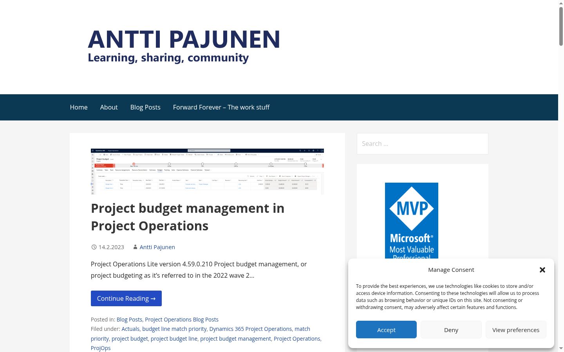Go to Blog Posts in navigation
The width and height of the screenshot is (564, 352).
(x=145, y=107)
